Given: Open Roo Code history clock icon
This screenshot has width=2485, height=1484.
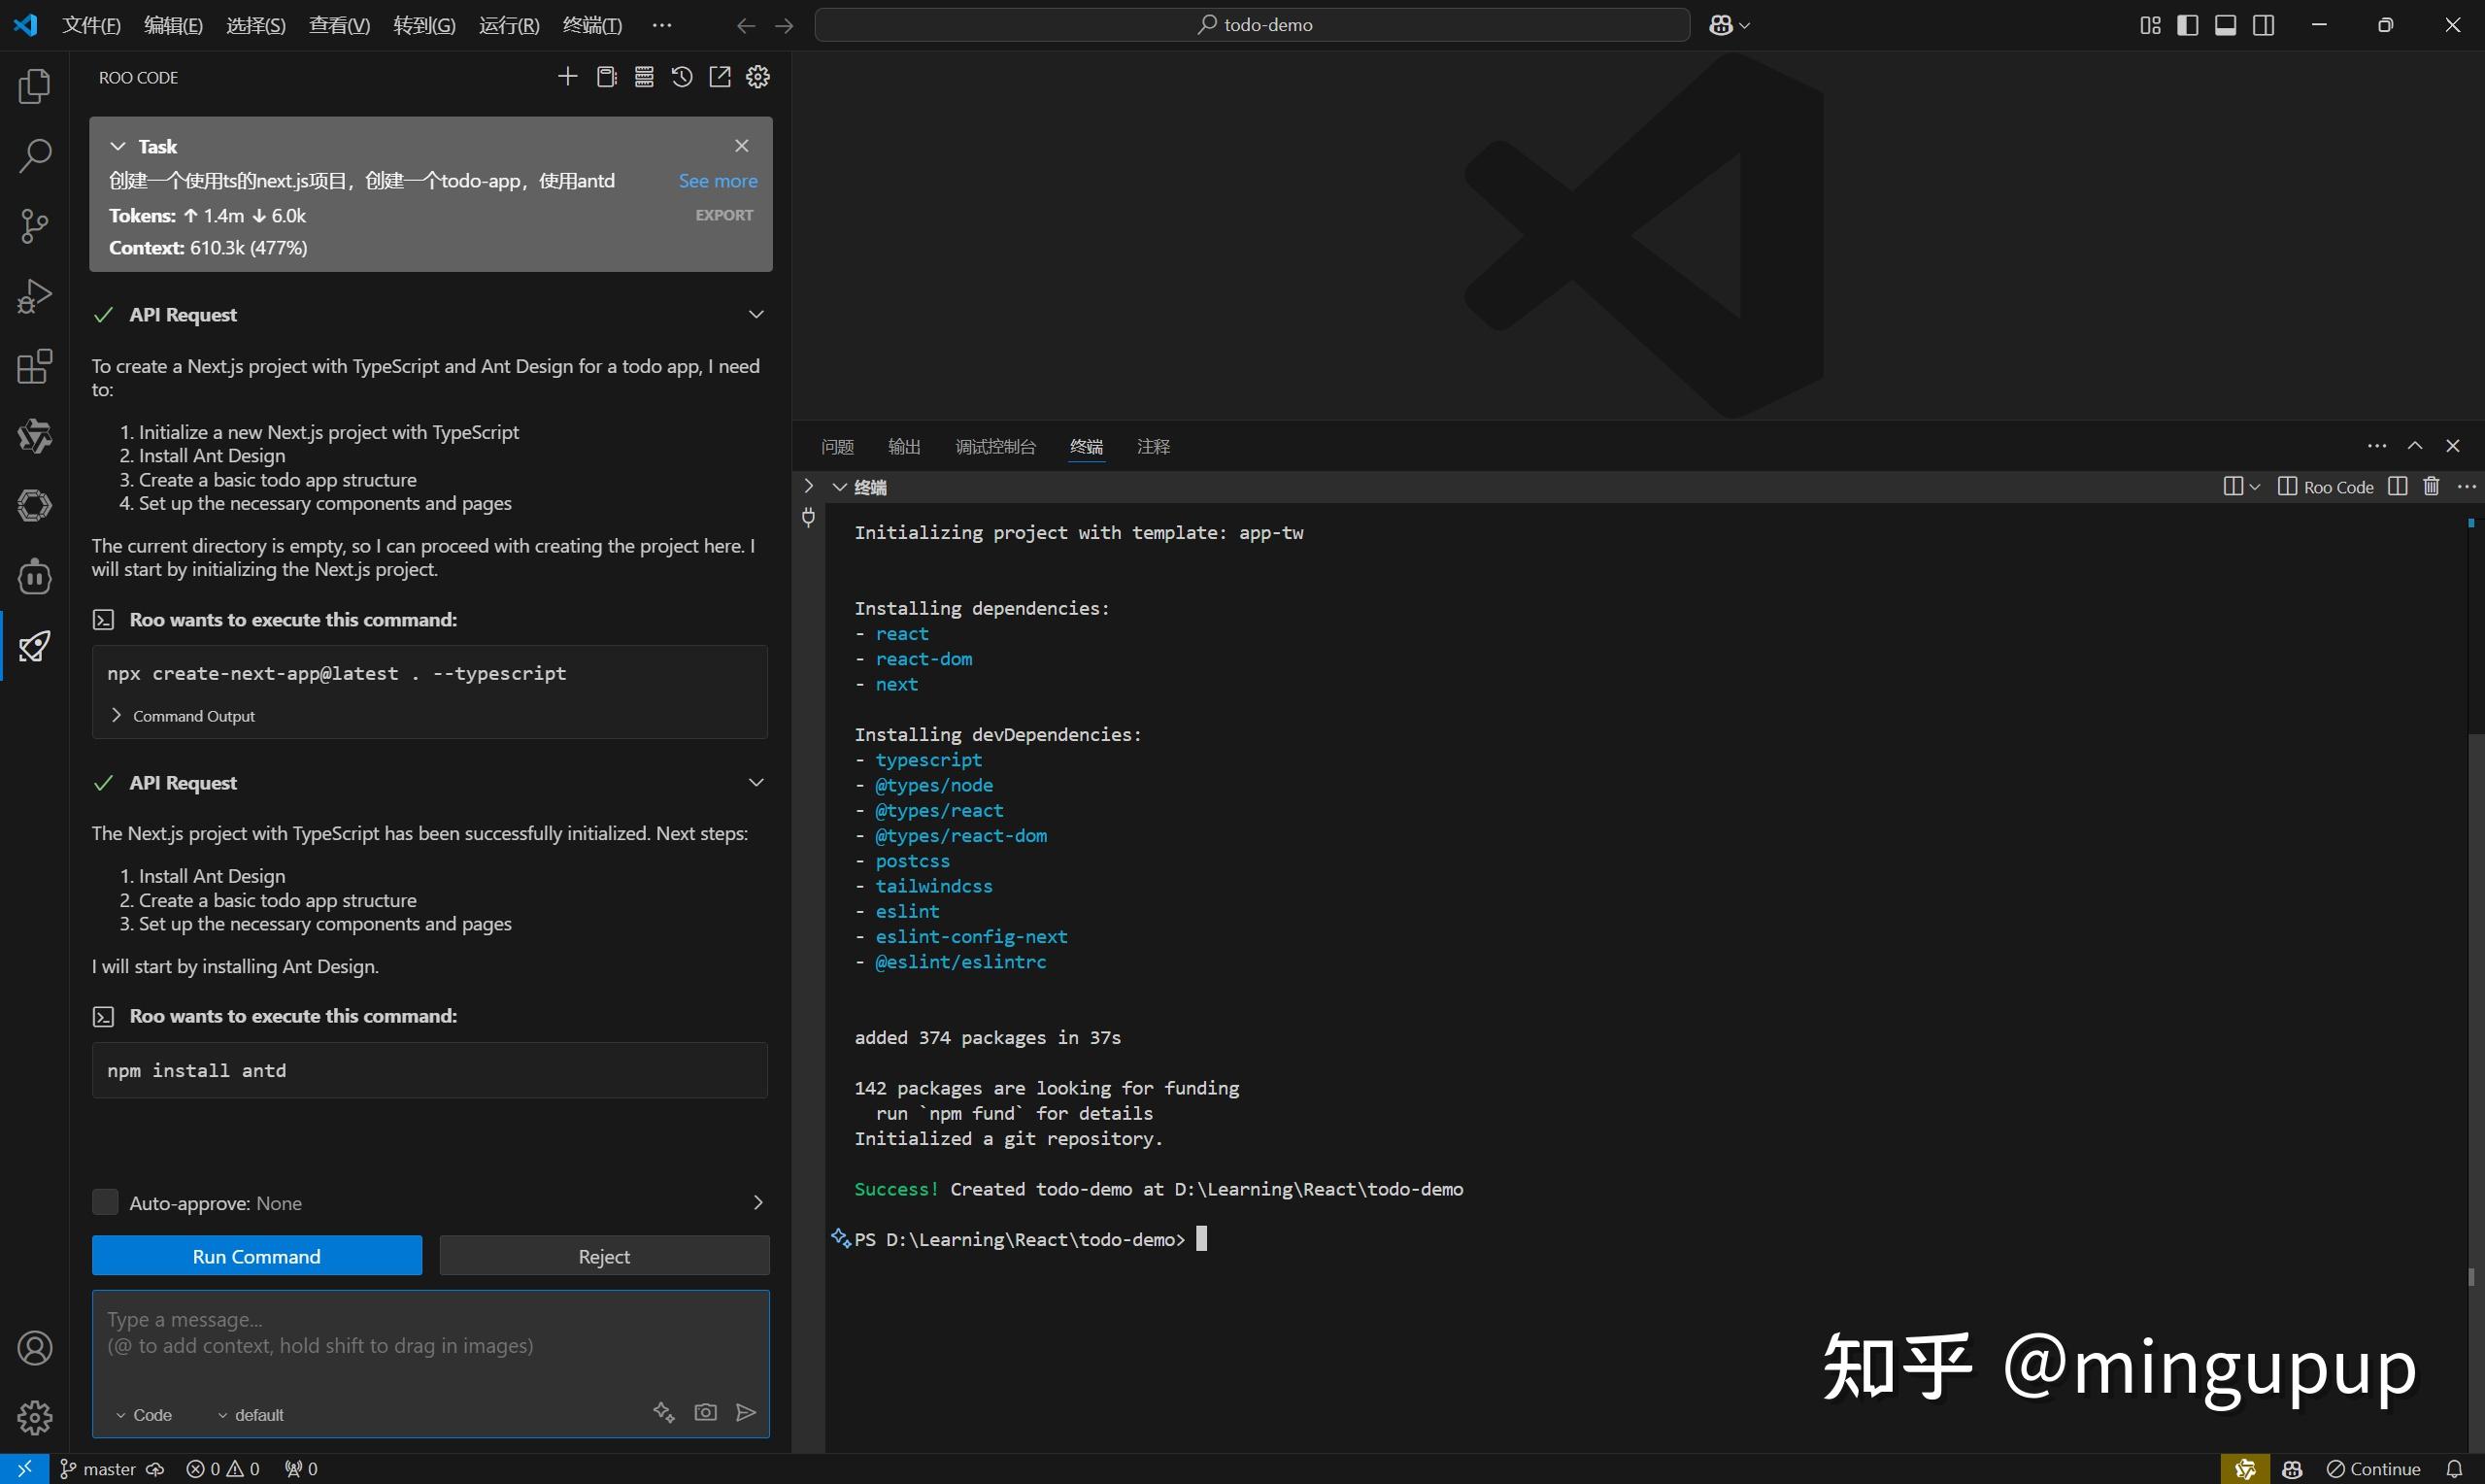Looking at the screenshot, I should tap(682, 77).
